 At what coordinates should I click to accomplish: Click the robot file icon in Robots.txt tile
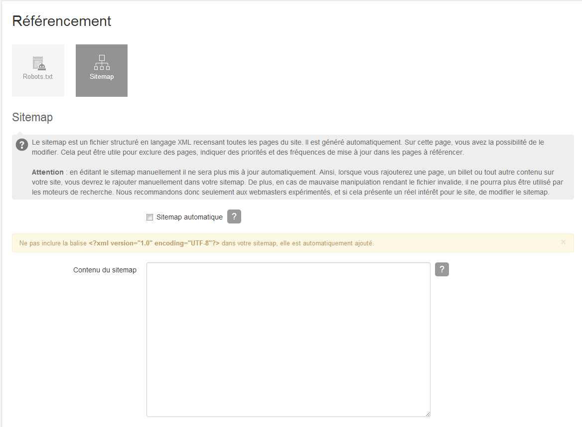(x=38, y=63)
